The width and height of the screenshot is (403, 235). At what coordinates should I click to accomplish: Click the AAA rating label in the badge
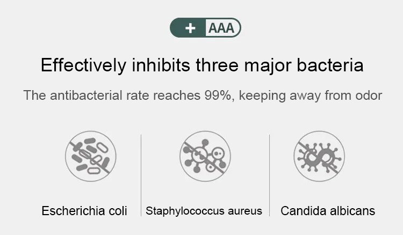pyautogui.click(x=221, y=28)
